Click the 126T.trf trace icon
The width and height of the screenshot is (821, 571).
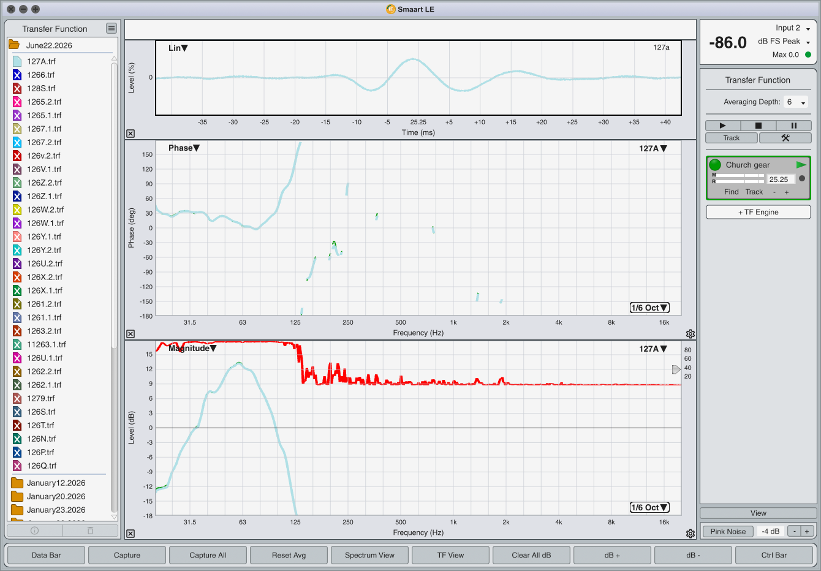17,425
